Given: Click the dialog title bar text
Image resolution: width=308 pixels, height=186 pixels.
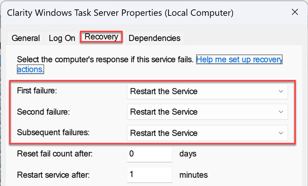Looking at the screenshot, I should click(x=120, y=13).
